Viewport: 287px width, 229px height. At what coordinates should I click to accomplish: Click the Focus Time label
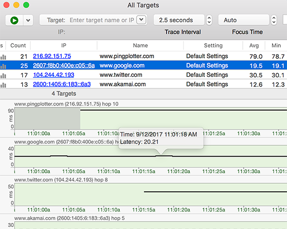pos(247,32)
